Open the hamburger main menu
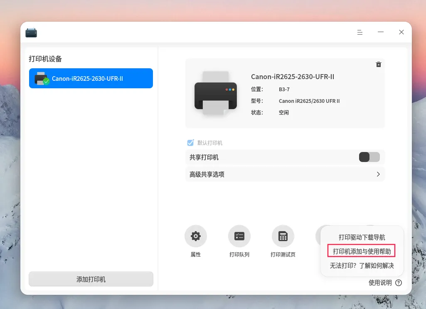Viewport: 426px width, 309px height. pos(360,32)
